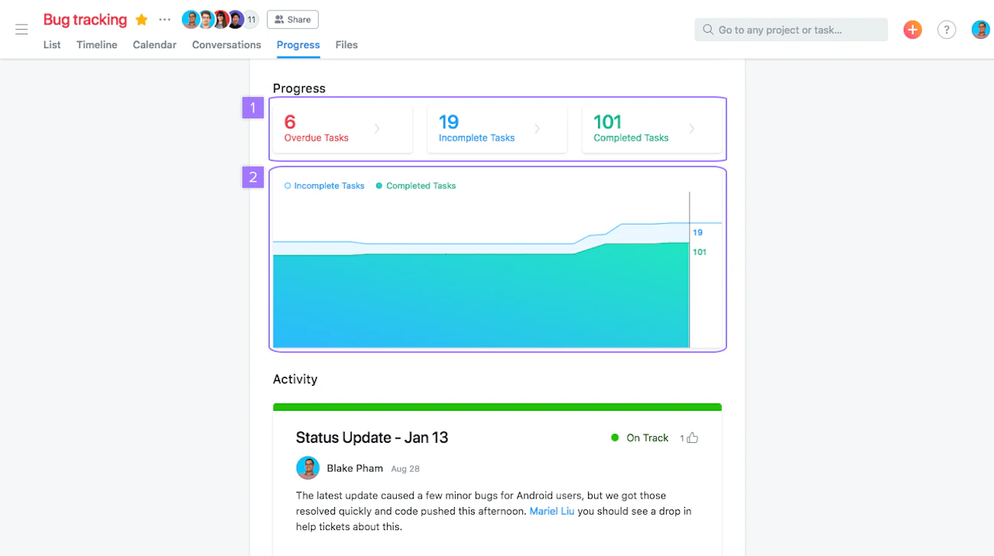Switch to the Conversations tab
The height and width of the screenshot is (556, 994).
coord(226,45)
